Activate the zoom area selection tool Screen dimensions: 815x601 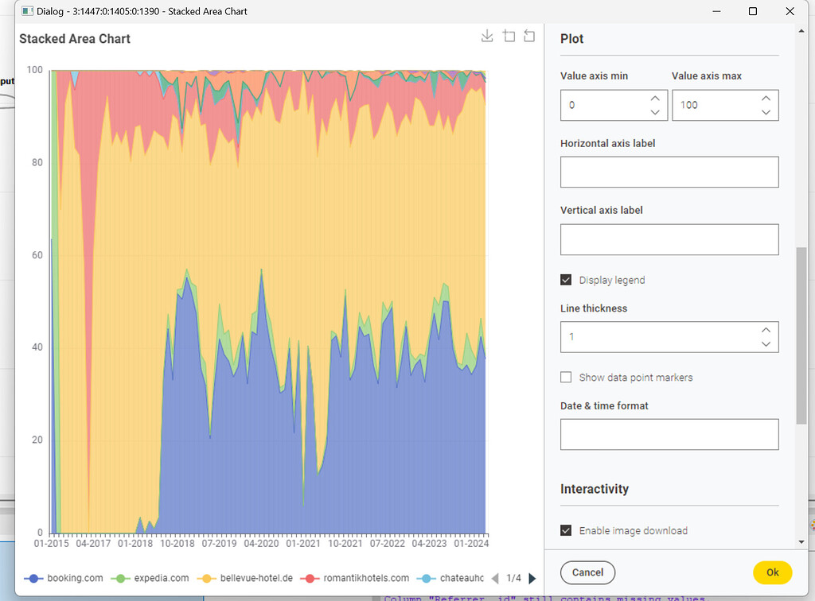coord(509,37)
